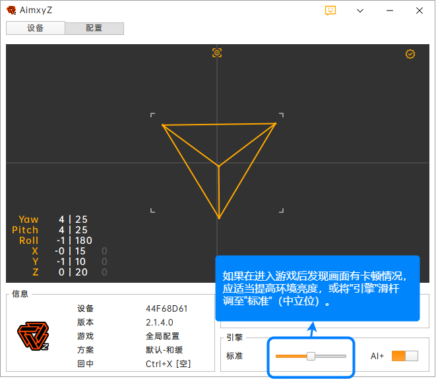This screenshot has height=379, width=436.
Task: Click the Roll axis label
Action: pyautogui.click(x=28, y=241)
